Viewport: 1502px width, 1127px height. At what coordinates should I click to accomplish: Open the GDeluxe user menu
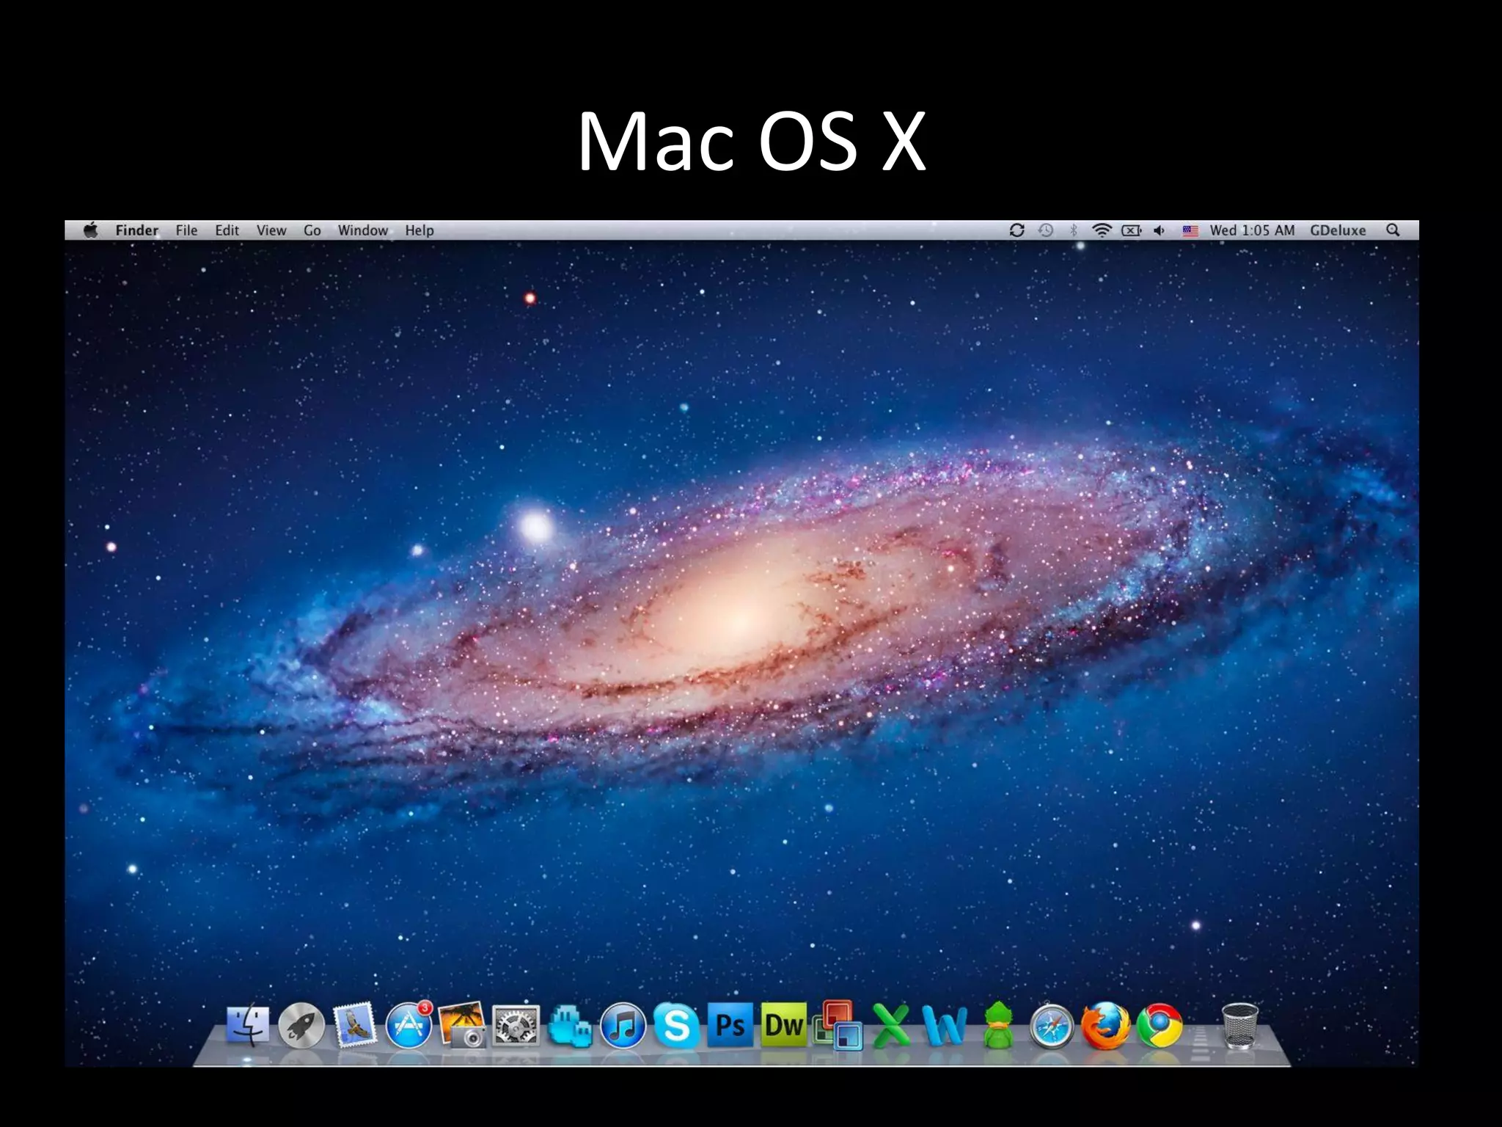coord(1338,230)
